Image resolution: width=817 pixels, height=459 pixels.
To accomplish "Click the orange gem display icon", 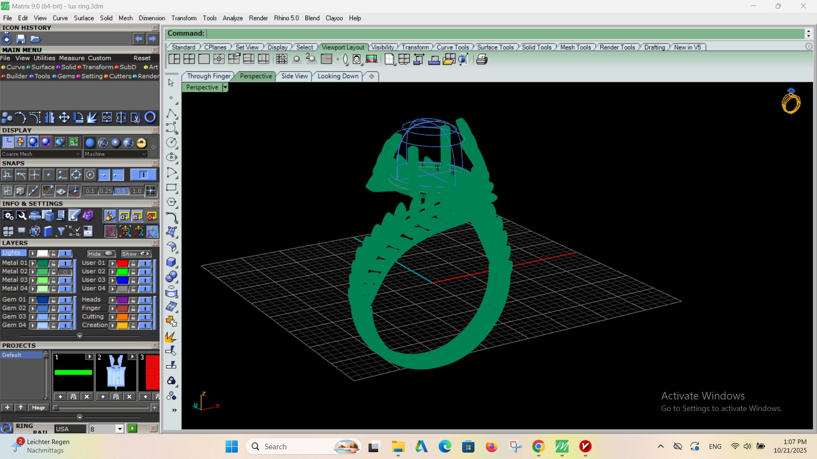I will (20, 142).
